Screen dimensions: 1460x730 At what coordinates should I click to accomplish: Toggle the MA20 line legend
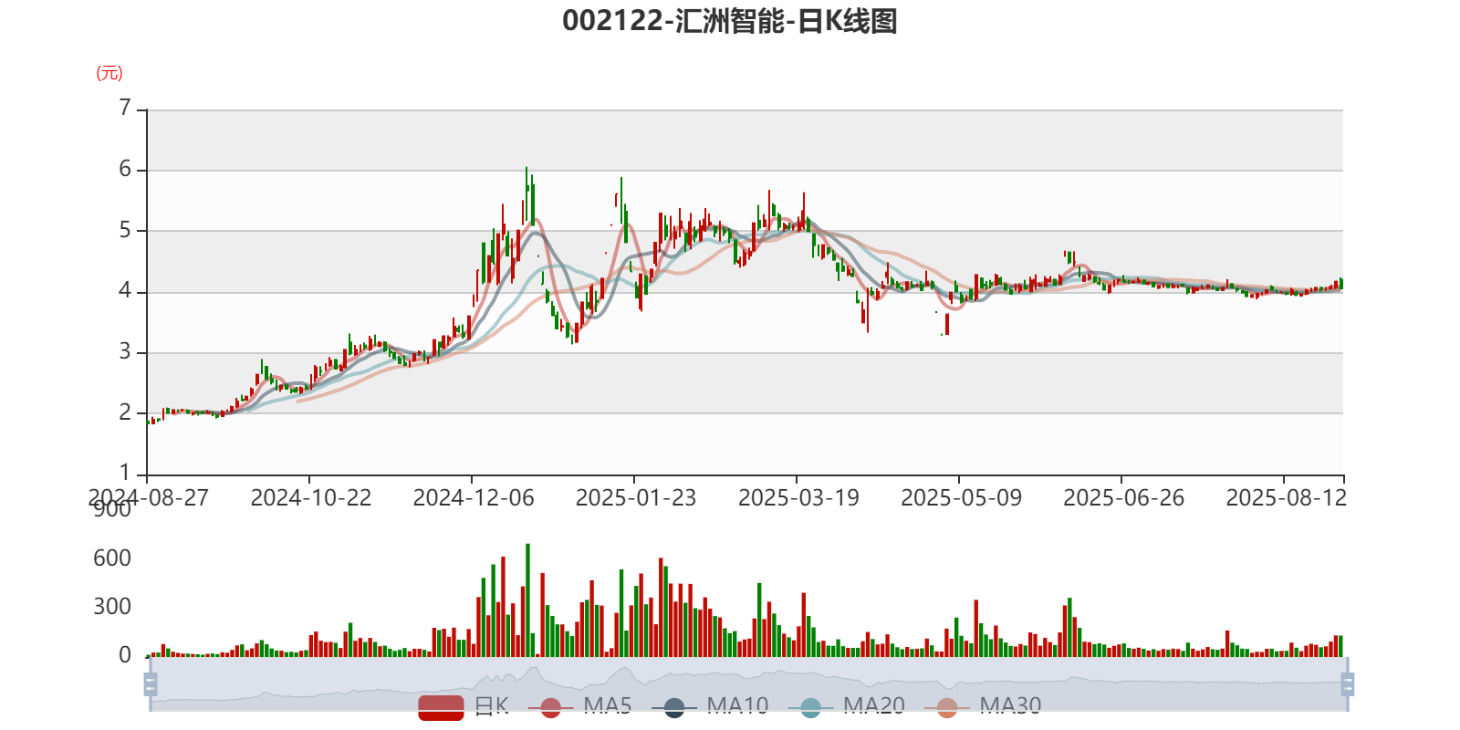coord(847,706)
